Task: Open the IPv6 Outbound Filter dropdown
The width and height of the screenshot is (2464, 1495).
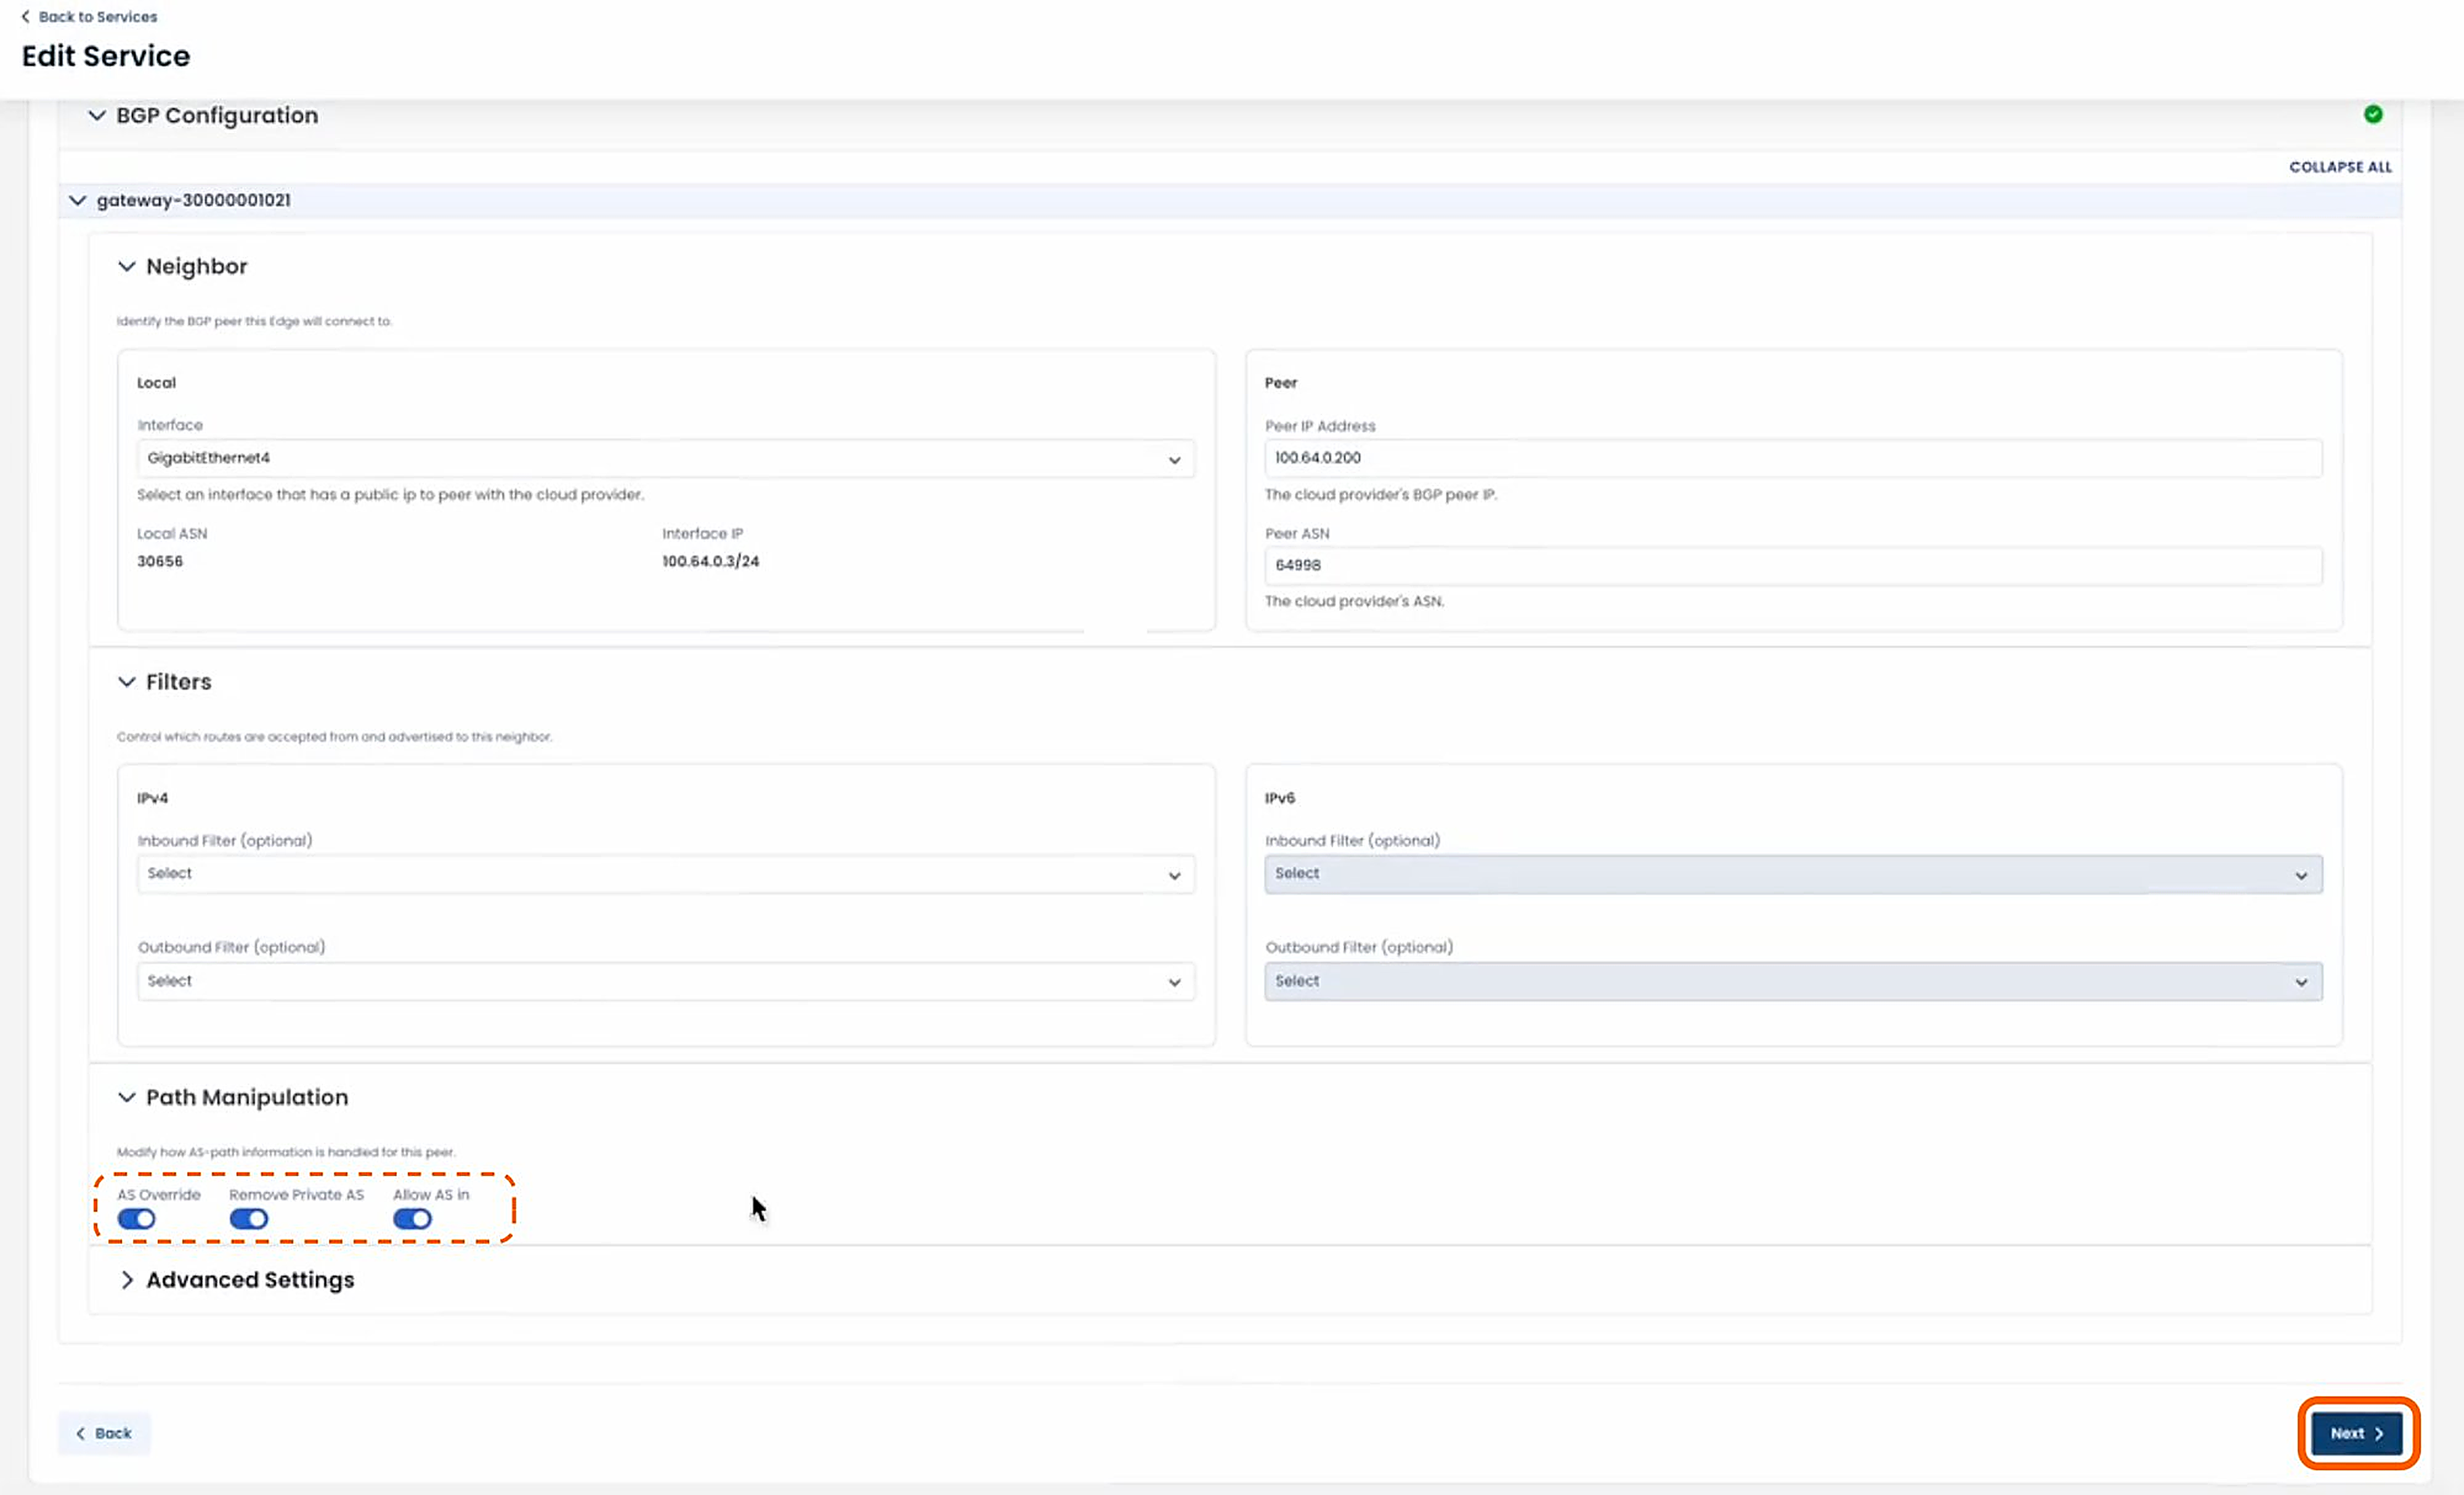Action: [1793, 981]
